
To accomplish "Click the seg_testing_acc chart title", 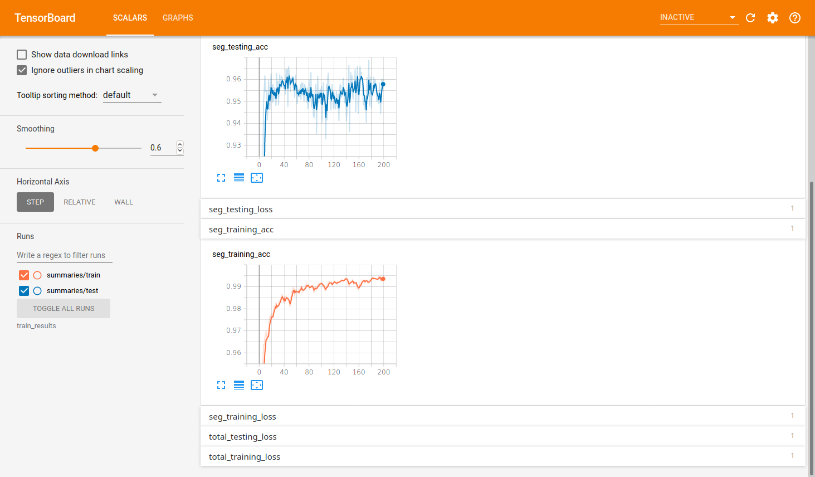I will click(x=240, y=47).
